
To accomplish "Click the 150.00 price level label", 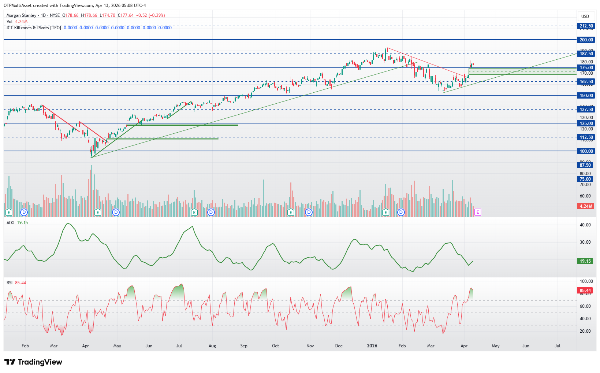I will tap(586, 96).
